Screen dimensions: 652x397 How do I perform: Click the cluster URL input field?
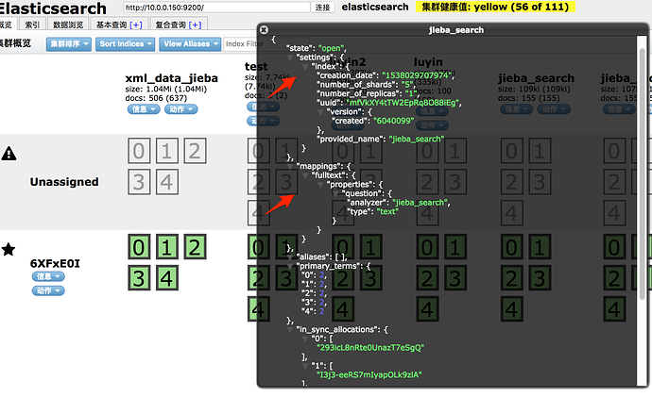[216, 8]
